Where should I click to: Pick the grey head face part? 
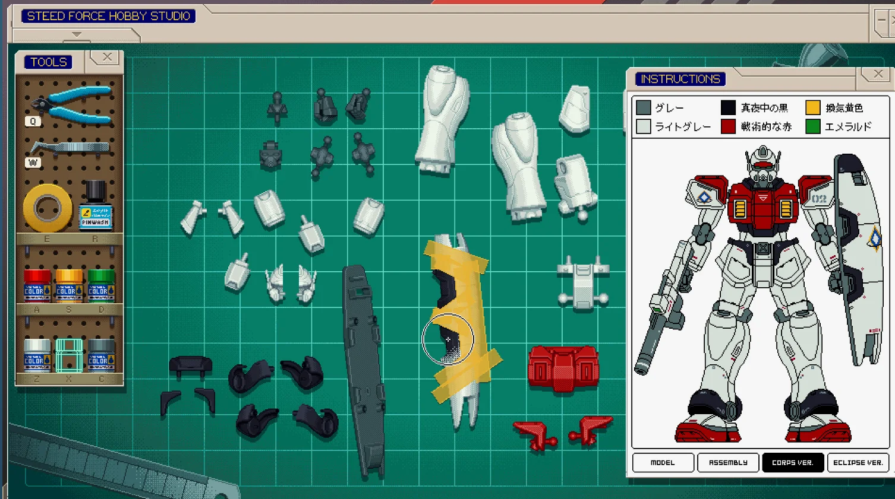(270, 156)
